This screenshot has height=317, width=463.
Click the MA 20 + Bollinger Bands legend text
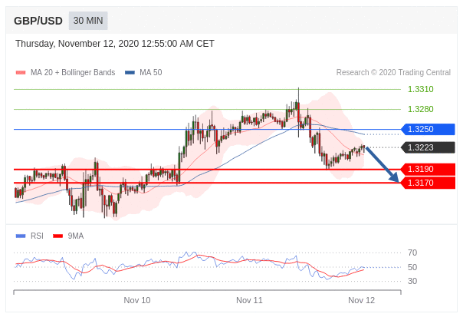tap(73, 72)
